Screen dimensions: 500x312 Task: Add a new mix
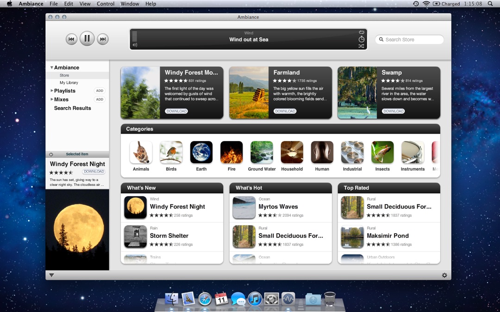tap(100, 99)
